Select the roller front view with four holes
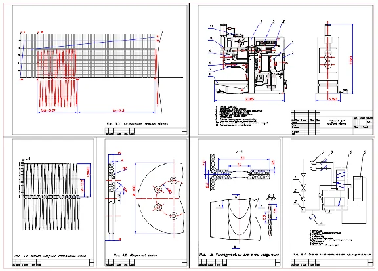Screen dimensions: 378x271 tap(160, 198)
